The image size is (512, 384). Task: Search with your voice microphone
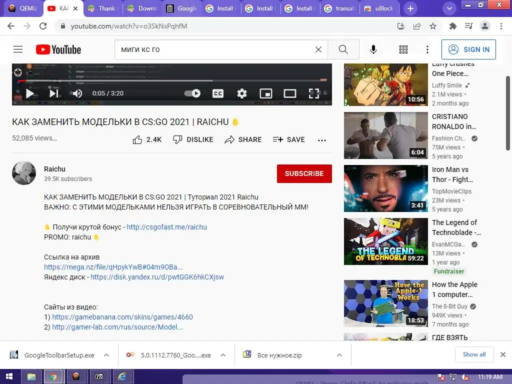click(373, 49)
